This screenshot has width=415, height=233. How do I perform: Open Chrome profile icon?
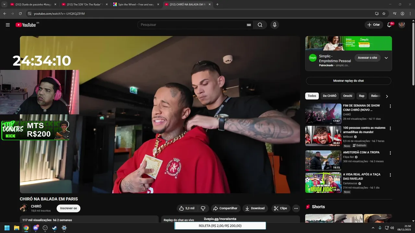pyautogui.click(x=402, y=14)
